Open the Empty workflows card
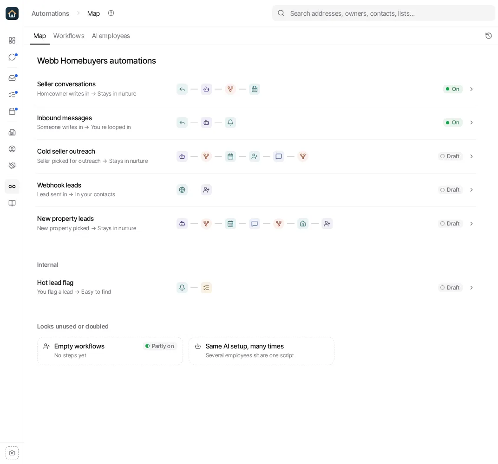Screen dimensions: 498x464 110,351
